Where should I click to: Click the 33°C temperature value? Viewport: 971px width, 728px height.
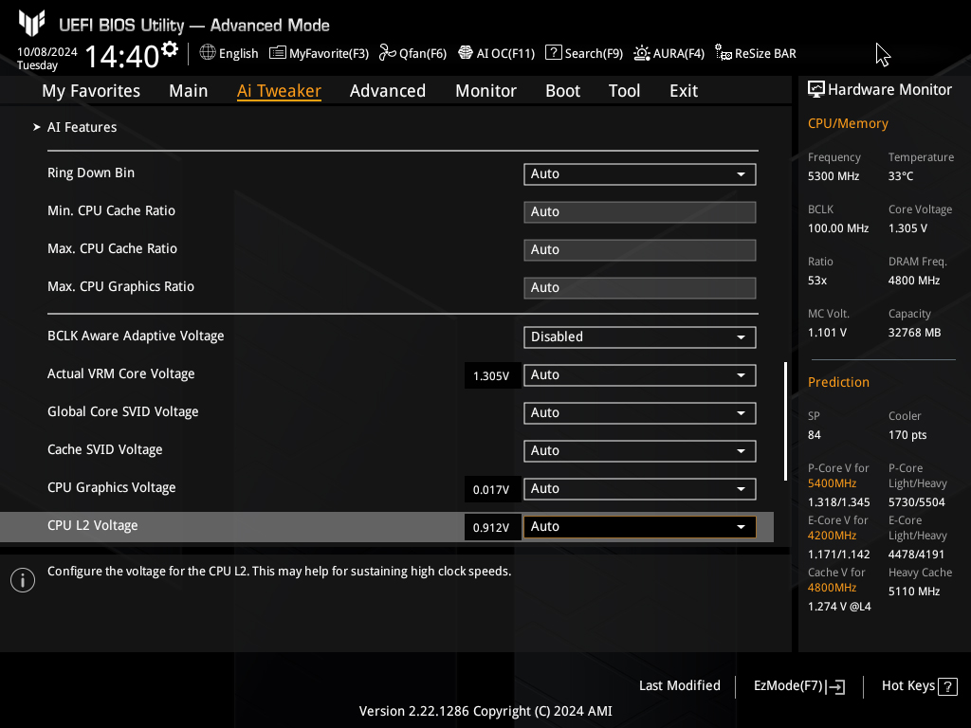(901, 176)
